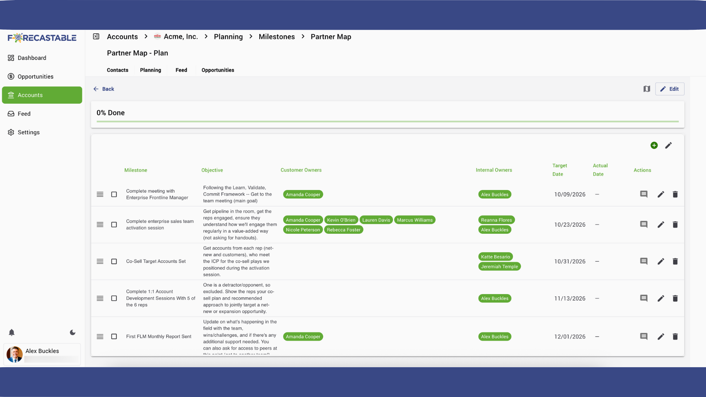Click the notifications bell icon
This screenshot has width=706, height=397.
coord(12,333)
